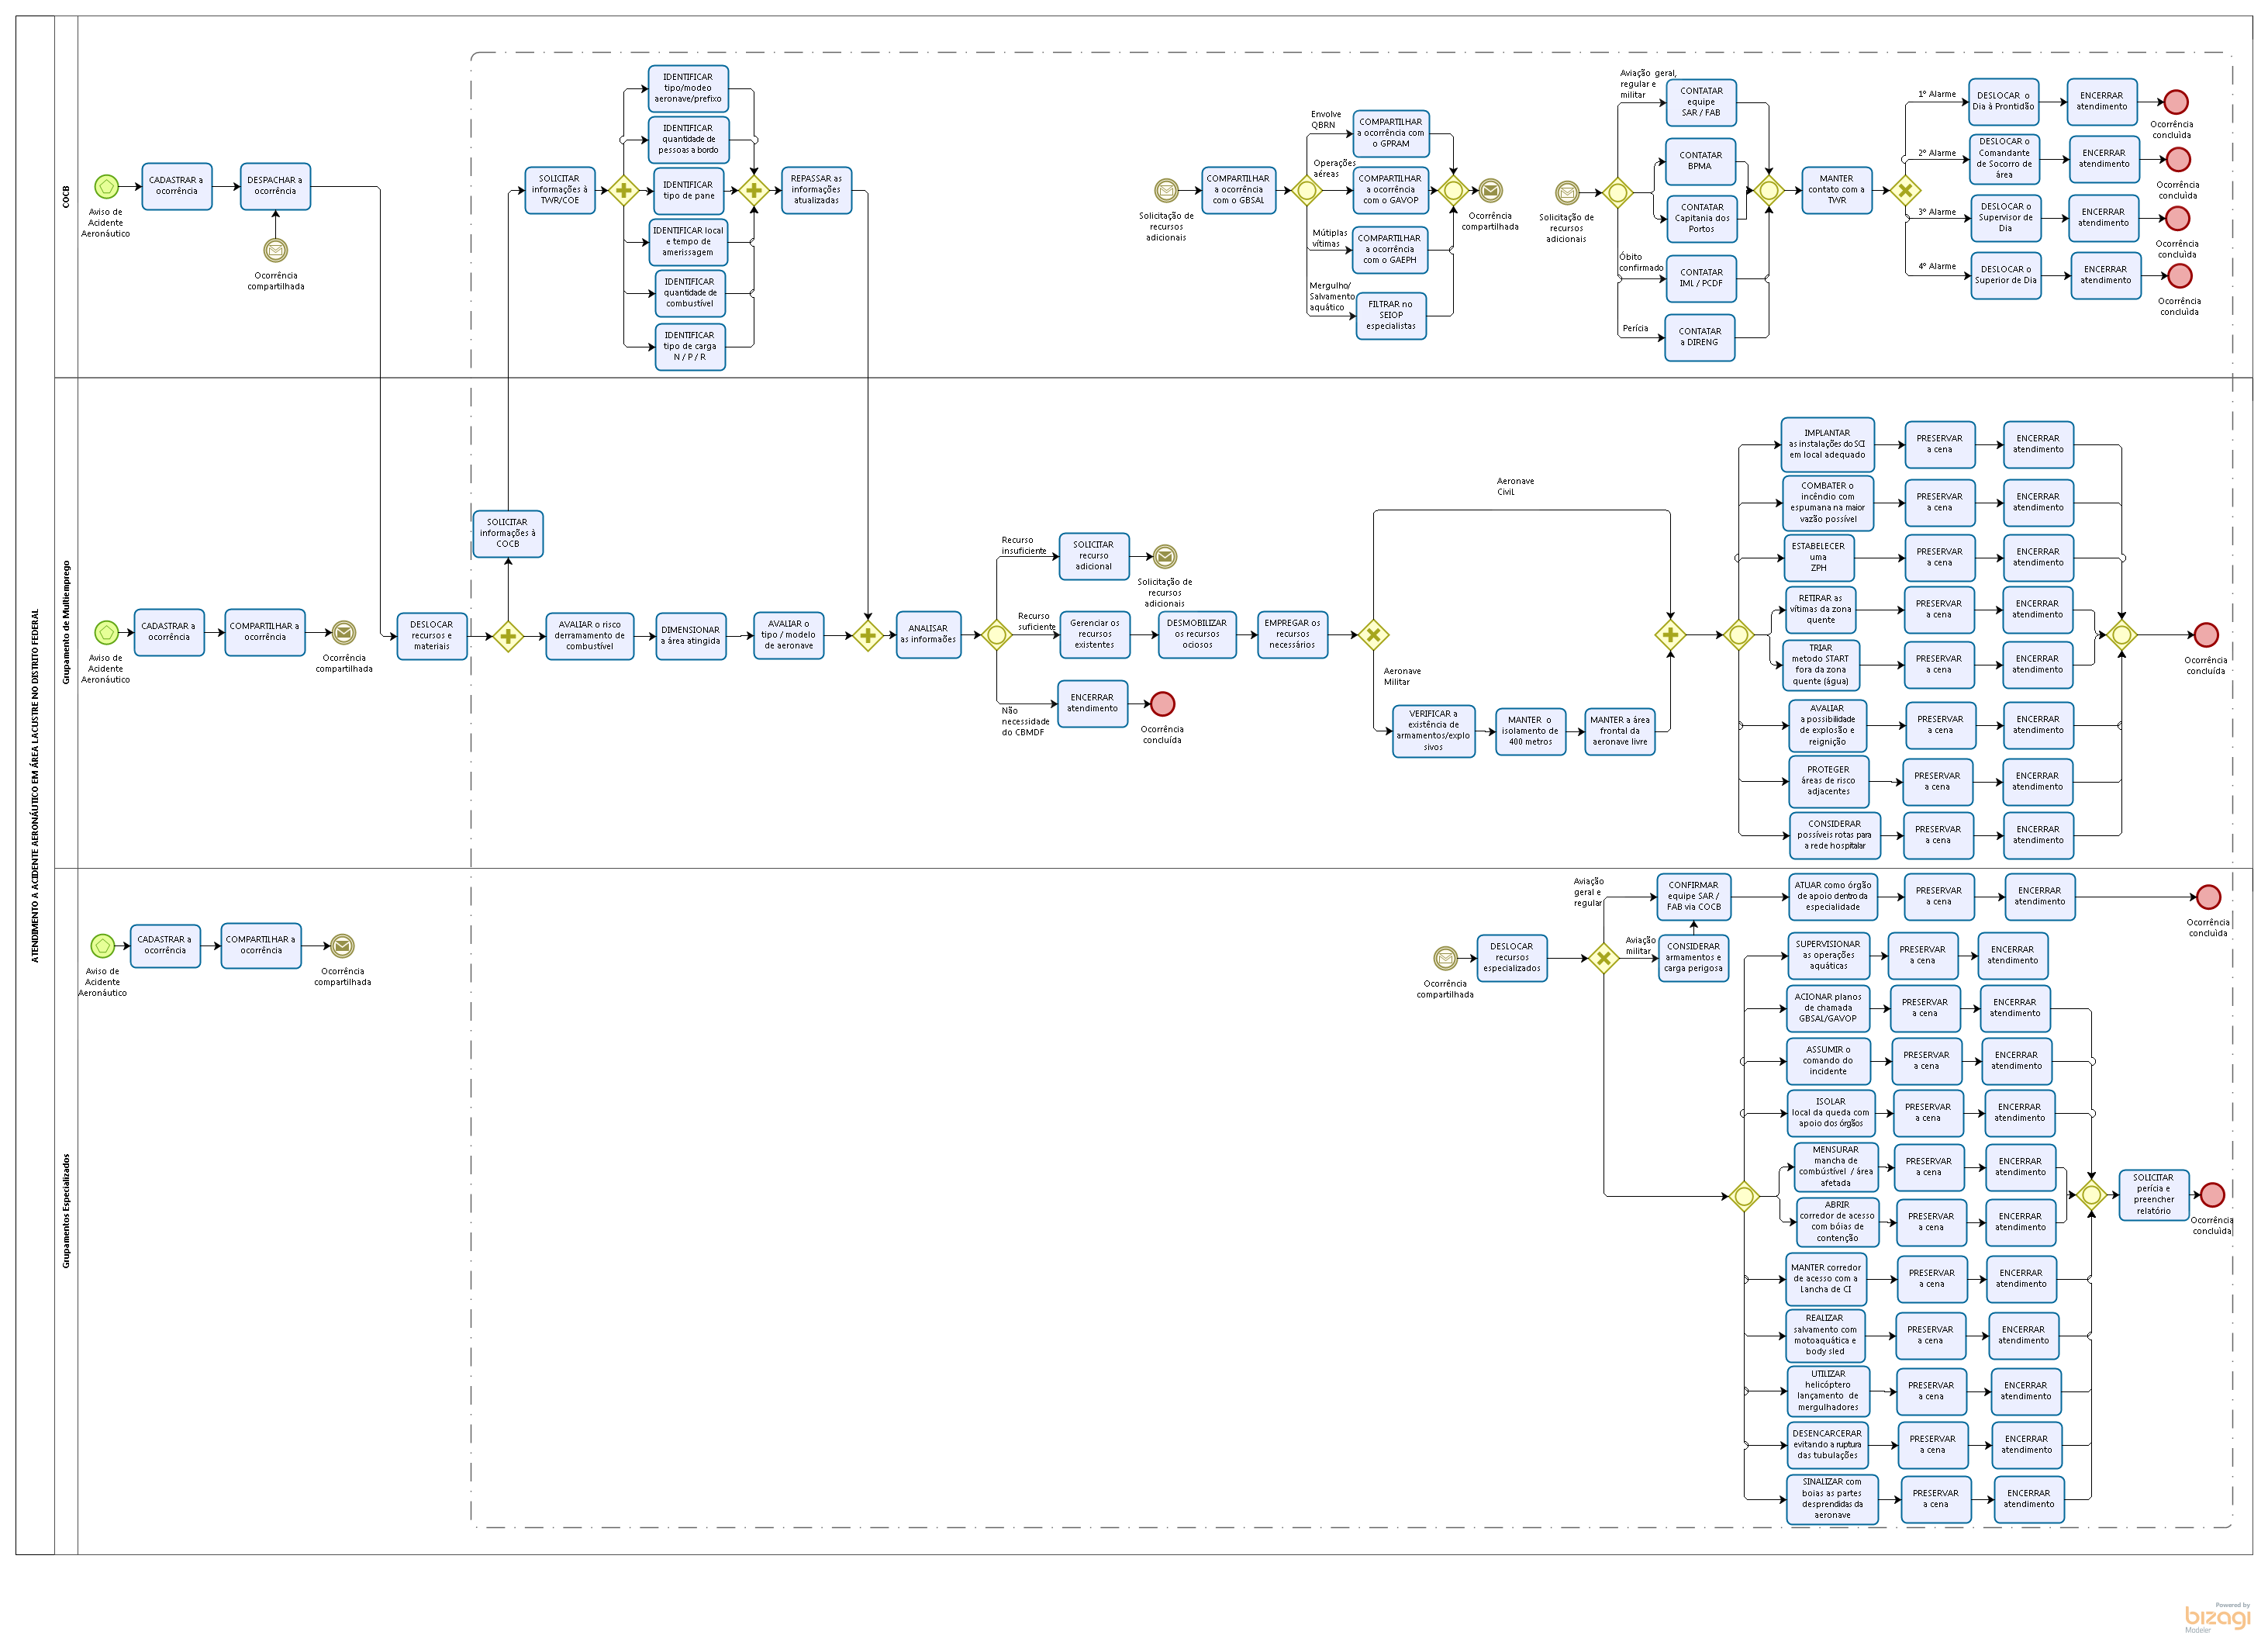The width and height of the screenshot is (2268, 1642).
Task: Select CONTATAR Capitania dos Portos task
Action: [x=1702, y=218]
